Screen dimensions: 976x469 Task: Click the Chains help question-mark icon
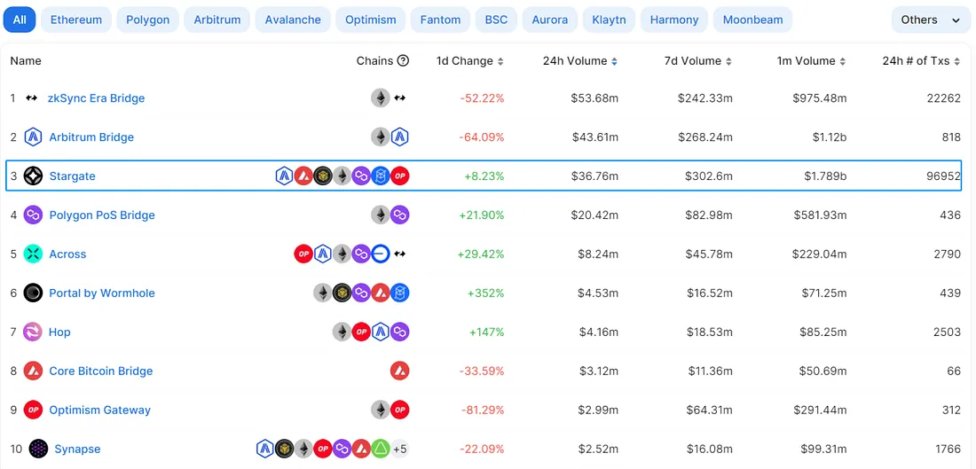coord(403,61)
